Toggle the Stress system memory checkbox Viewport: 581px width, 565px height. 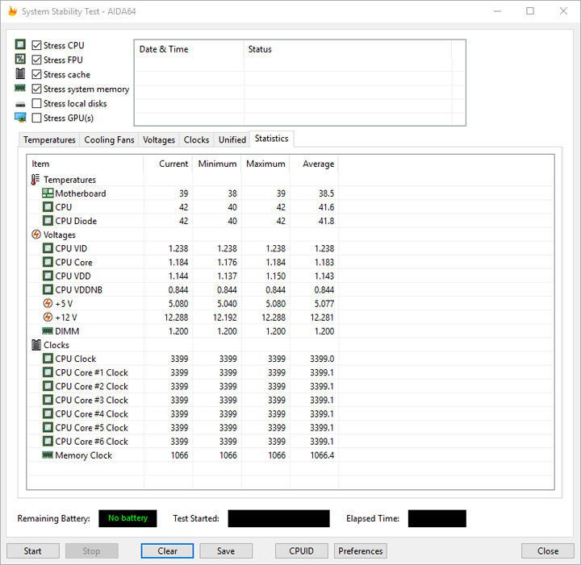[x=36, y=89]
